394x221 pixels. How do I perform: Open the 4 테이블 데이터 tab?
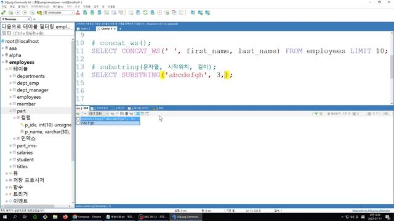pos(139,108)
